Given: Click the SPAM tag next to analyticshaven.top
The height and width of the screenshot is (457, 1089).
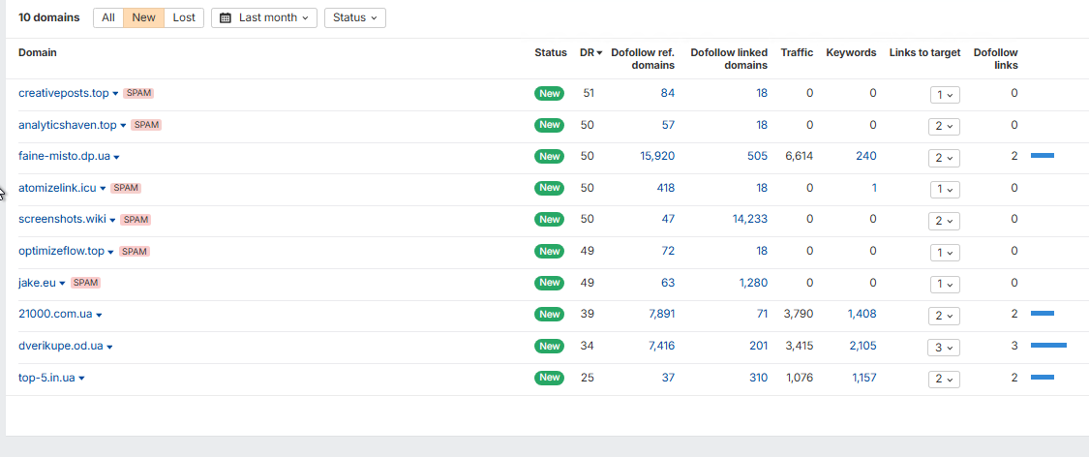Looking at the screenshot, I should (x=145, y=125).
